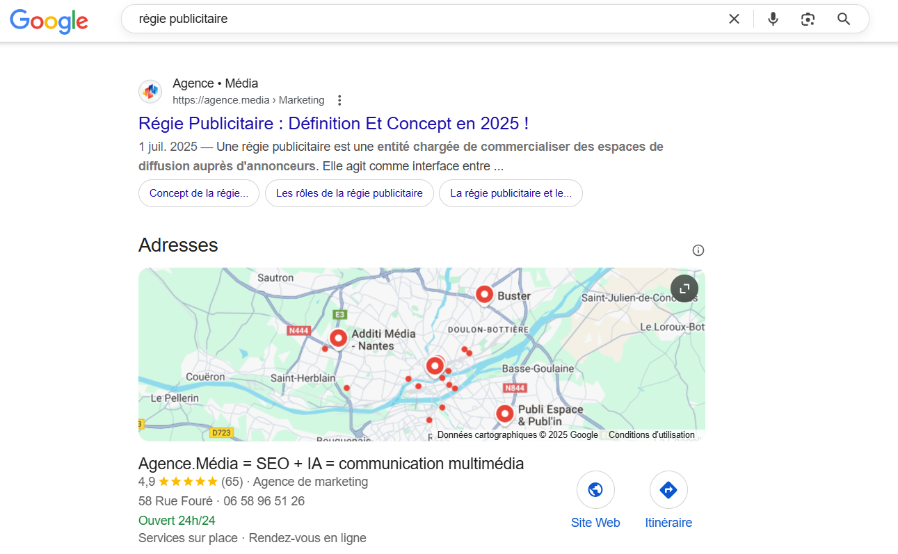The height and width of the screenshot is (554, 898).
Task: Click the '58 Rue Fouré' address text
Action: [x=175, y=501]
